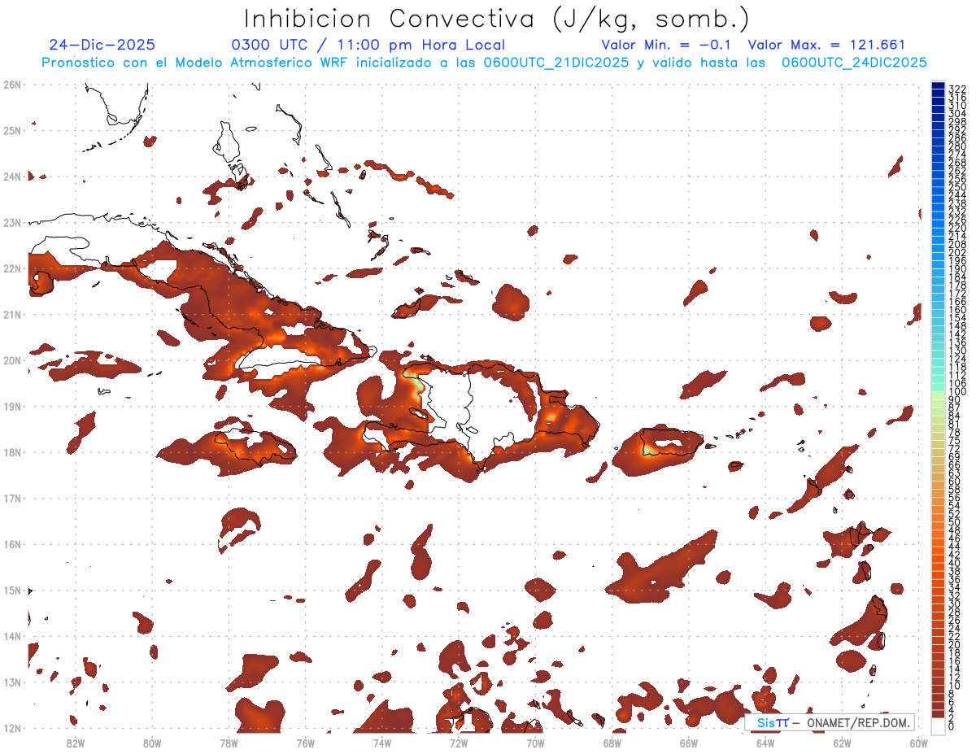The width and height of the screenshot is (976, 754).
Task: Click the color scale value 20
Action: 954,644
